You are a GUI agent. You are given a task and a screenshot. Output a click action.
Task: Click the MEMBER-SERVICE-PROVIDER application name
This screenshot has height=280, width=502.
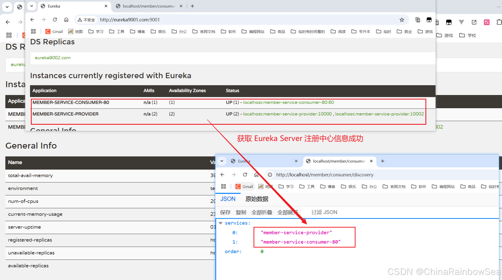(x=65, y=114)
